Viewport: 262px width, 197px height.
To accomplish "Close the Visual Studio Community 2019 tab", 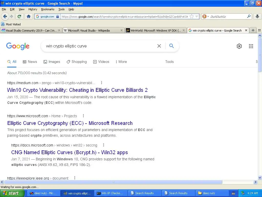I will (59, 30).
